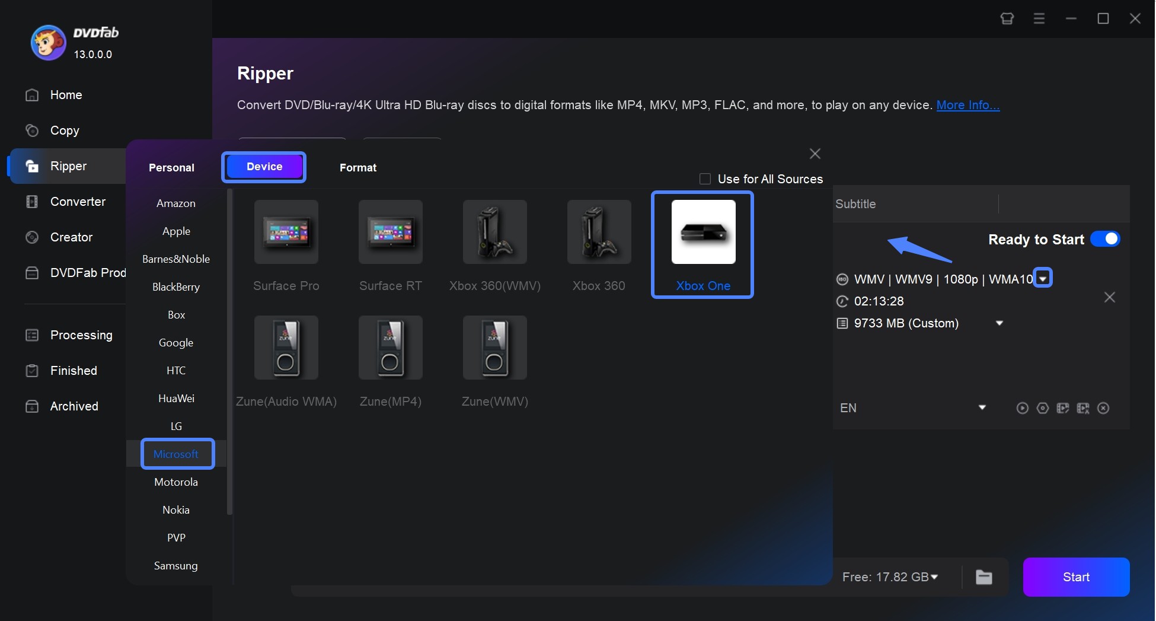Viewport: 1156px width, 621px height.
Task: Click the brand list scrollbar
Action: (x=229, y=352)
